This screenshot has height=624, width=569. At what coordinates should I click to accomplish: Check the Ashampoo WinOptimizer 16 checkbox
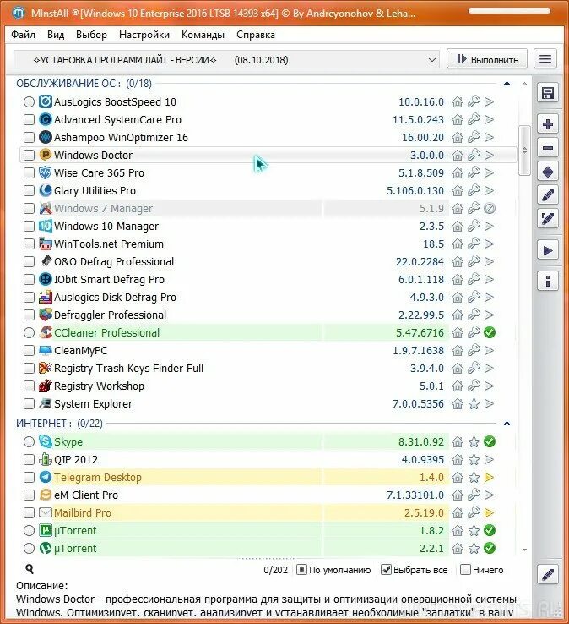pos(29,137)
